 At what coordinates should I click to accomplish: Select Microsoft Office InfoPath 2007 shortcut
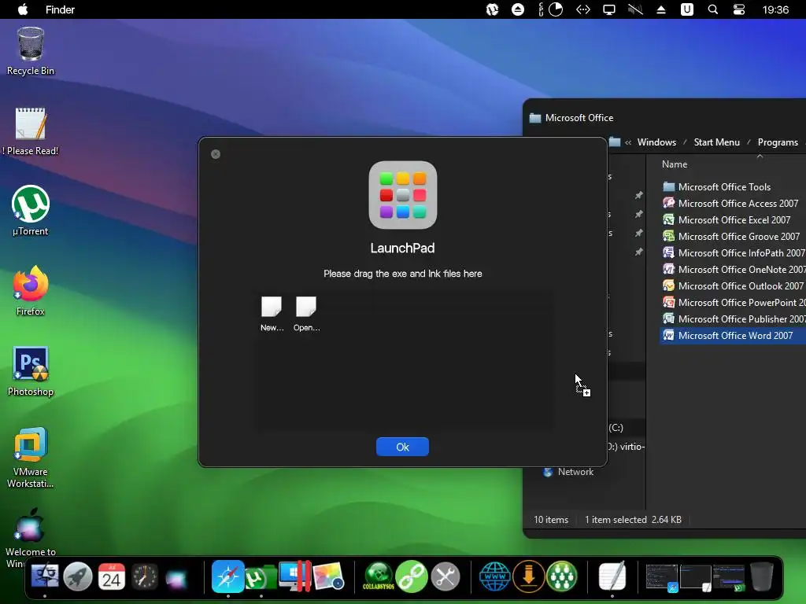(734, 252)
